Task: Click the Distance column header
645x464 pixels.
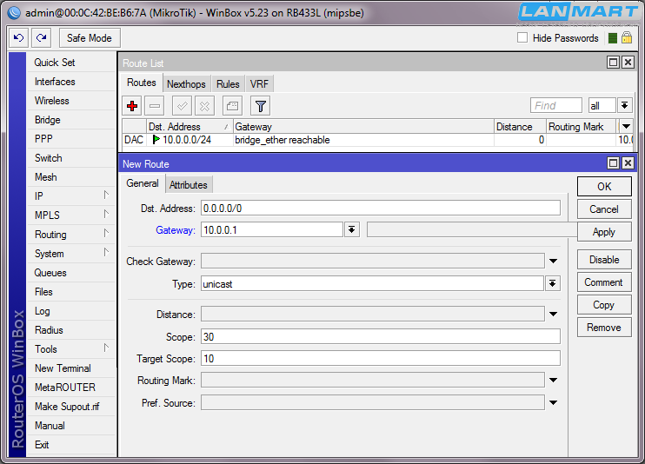Action: (x=521, y=126)
